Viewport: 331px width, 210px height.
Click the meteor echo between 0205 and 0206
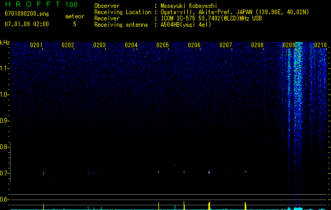pyautogui.click(x=184, y=172)
